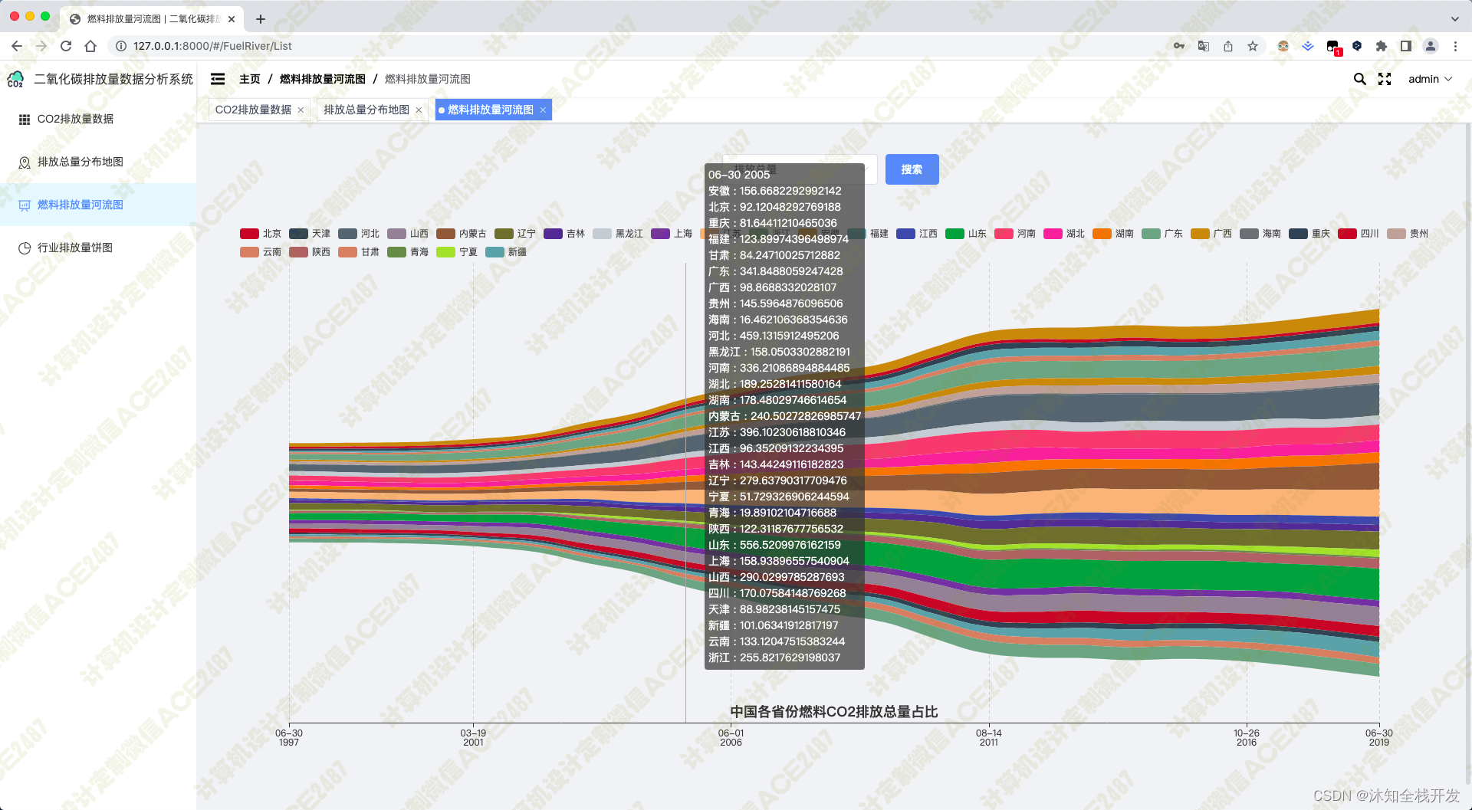Click the translate page icon
The image size is (1472, 810).
tap(1204, 46)
